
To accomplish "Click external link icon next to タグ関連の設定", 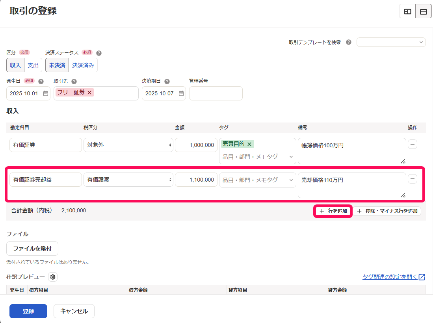I will [422, 277].
